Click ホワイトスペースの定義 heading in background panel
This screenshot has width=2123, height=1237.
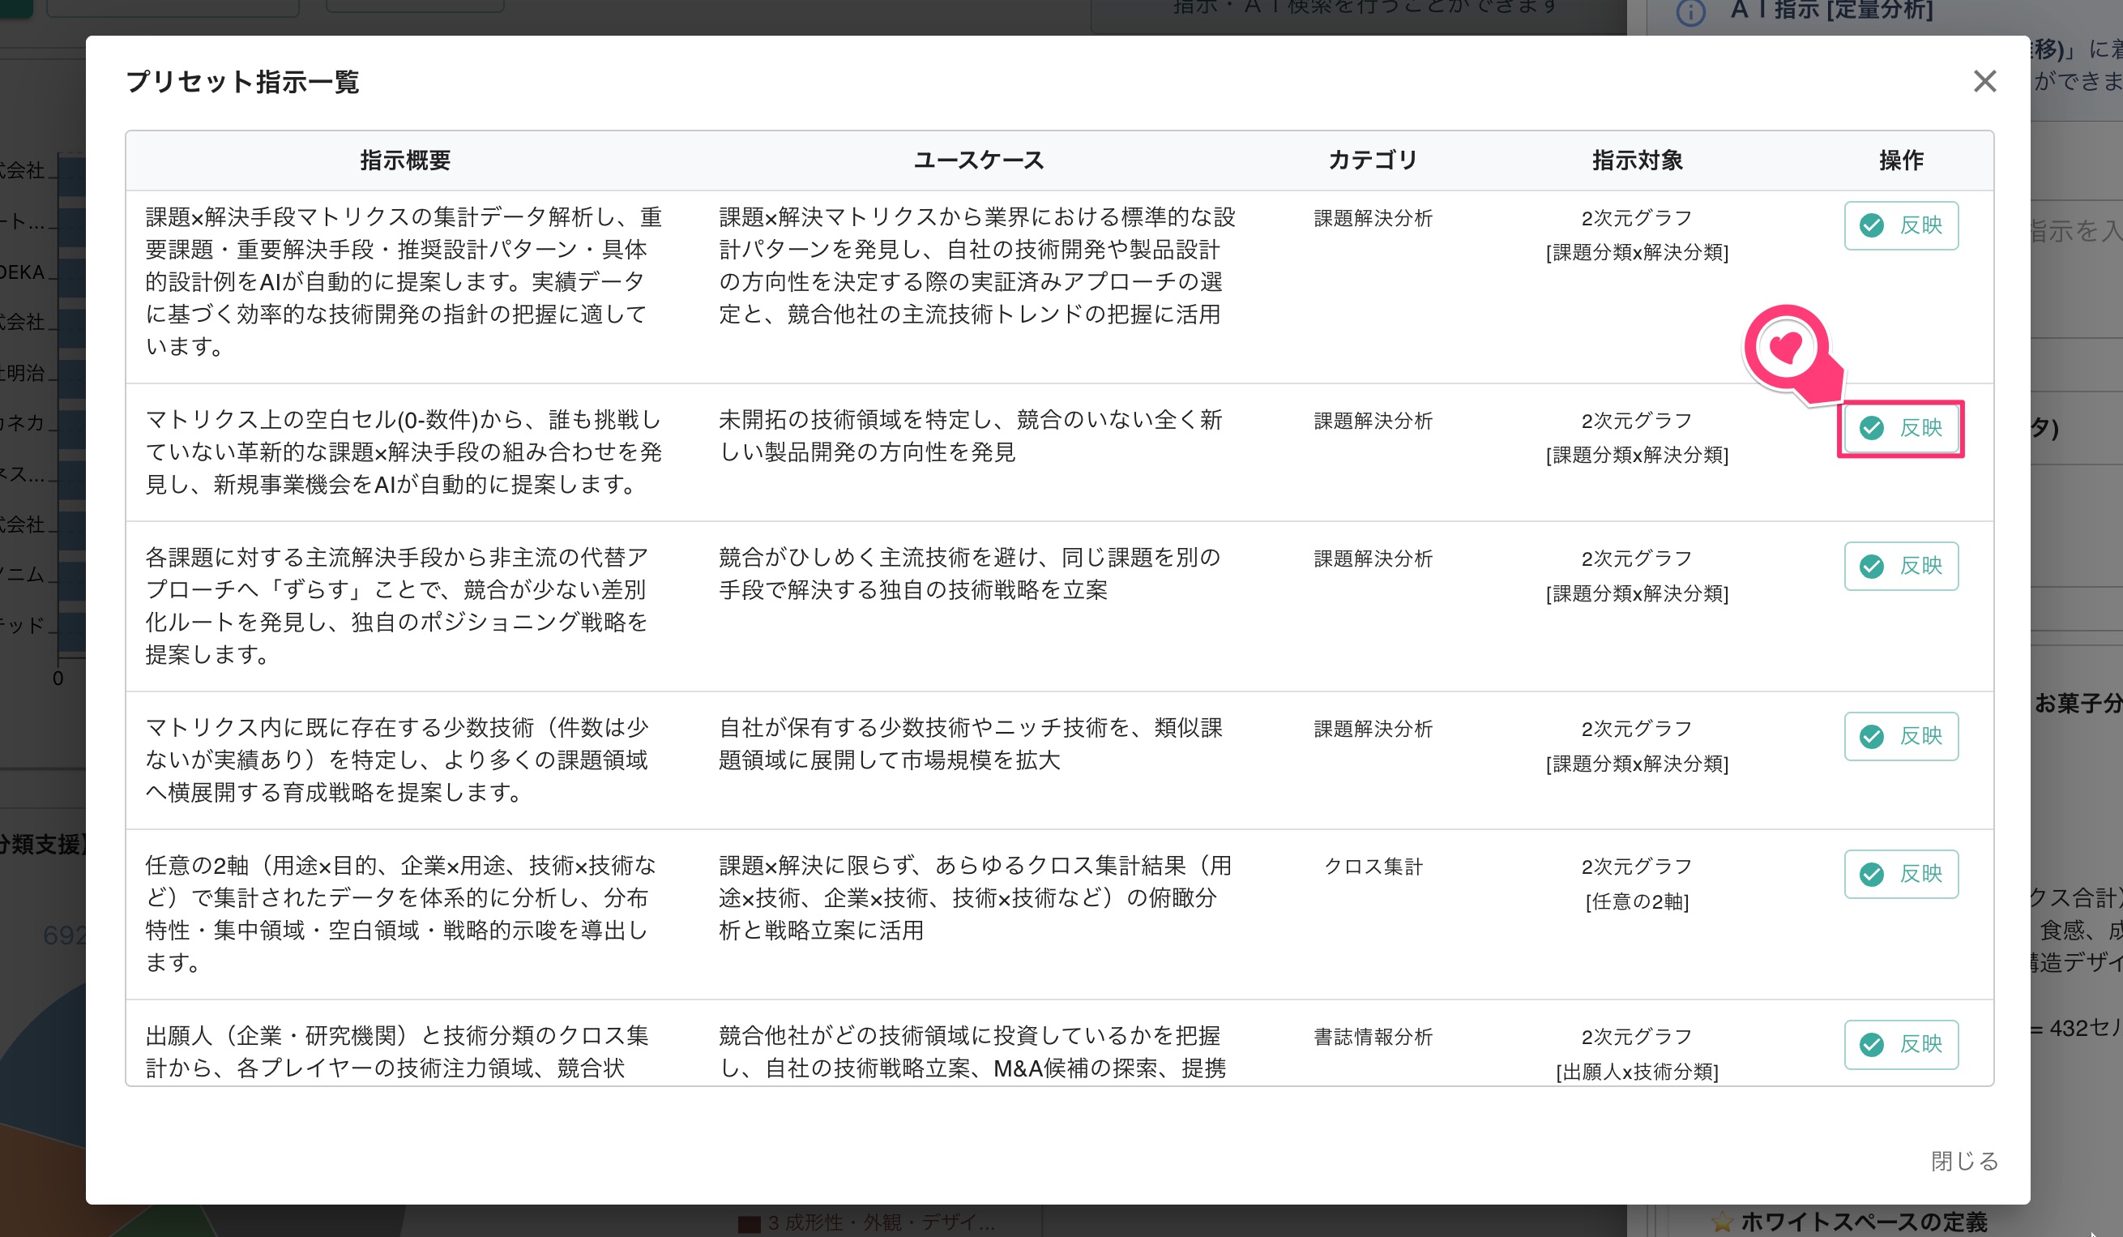[1864, 1222]
